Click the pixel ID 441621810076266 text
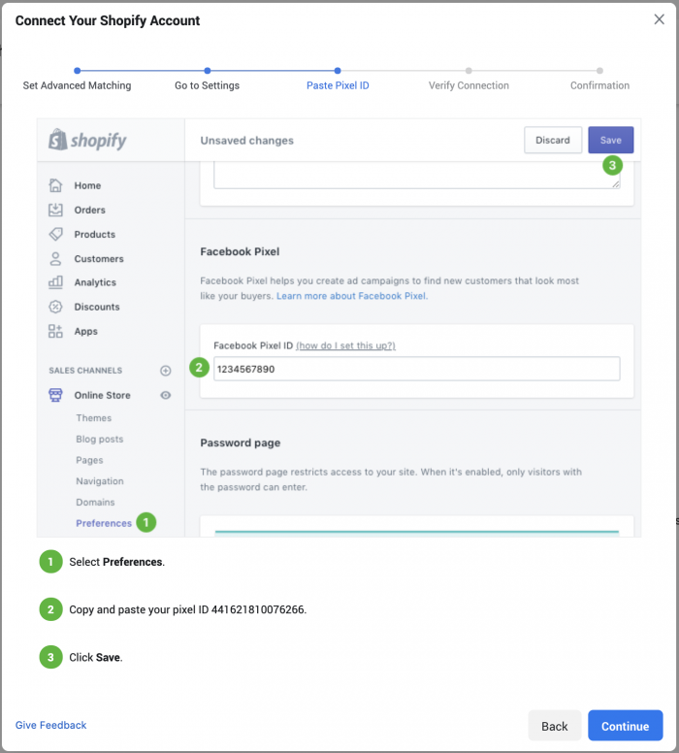The width and height of the screenshot is (679, 753). coord(257,609)
